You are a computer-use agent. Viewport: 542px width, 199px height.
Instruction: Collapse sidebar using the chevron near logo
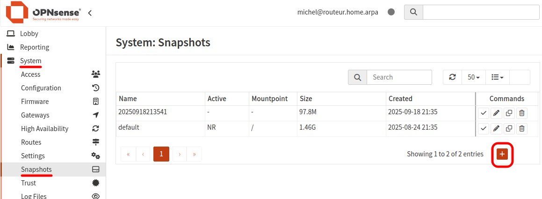click(90, 13)
